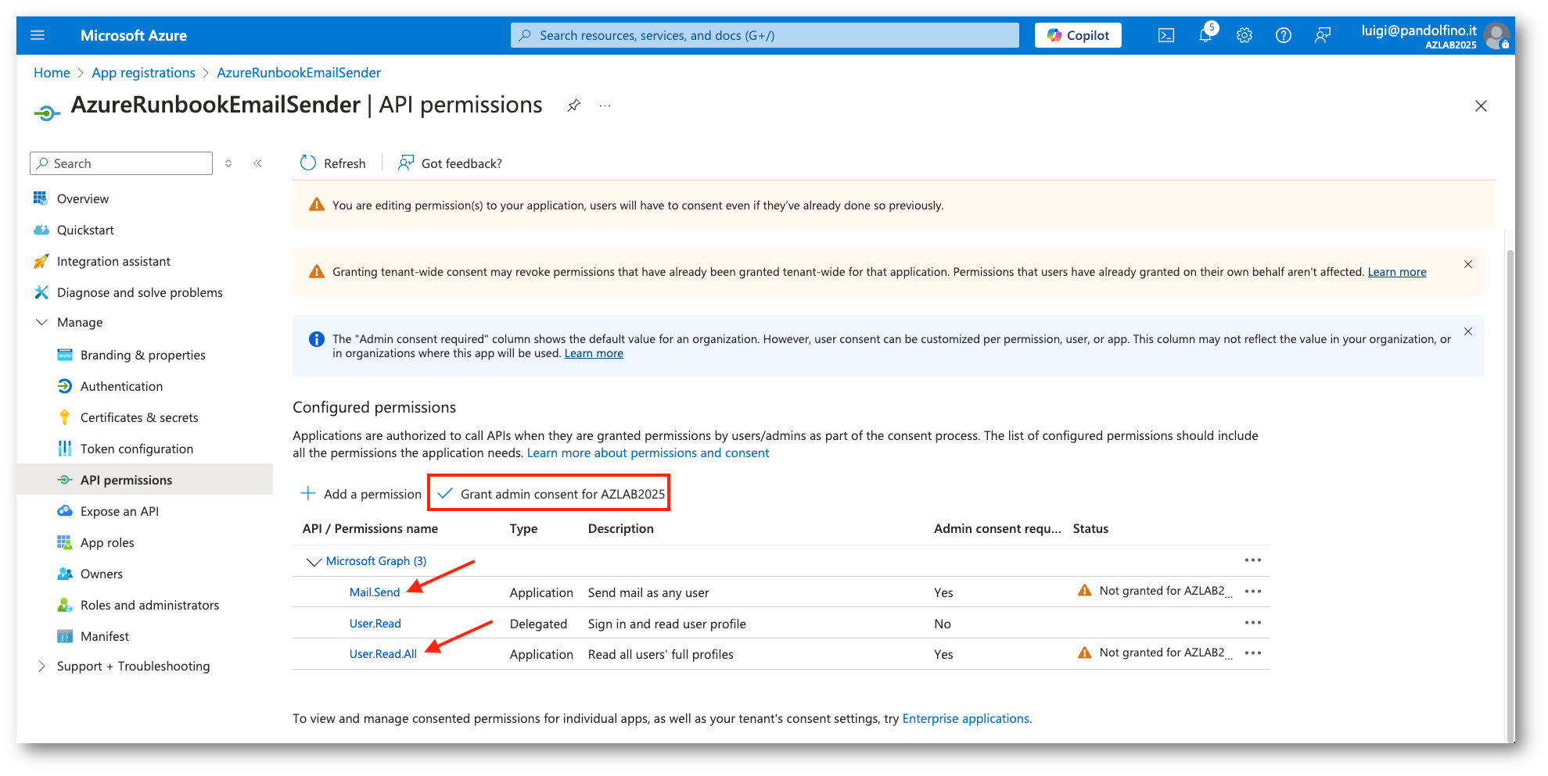Image resolution: width=1548 pixels, height=776 pixels.
Task: Go to Owners
Action: point(101,574)
